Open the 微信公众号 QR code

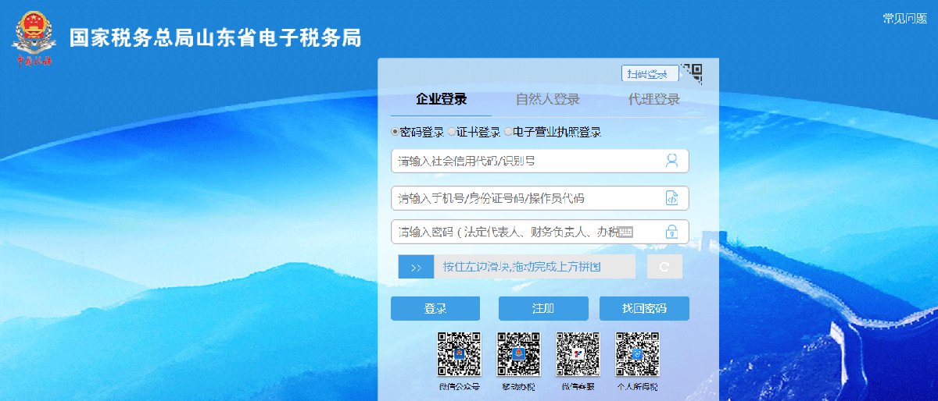(459, 354)
